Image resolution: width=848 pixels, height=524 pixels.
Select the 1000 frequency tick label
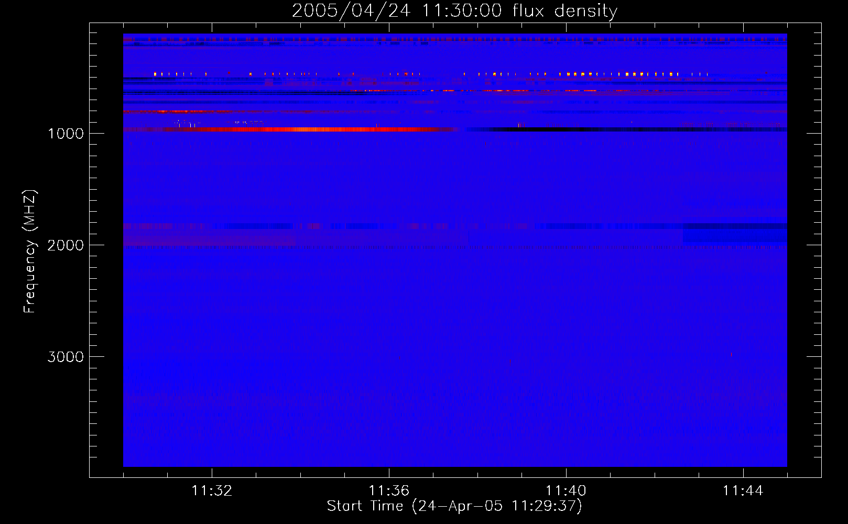point(66,134)
